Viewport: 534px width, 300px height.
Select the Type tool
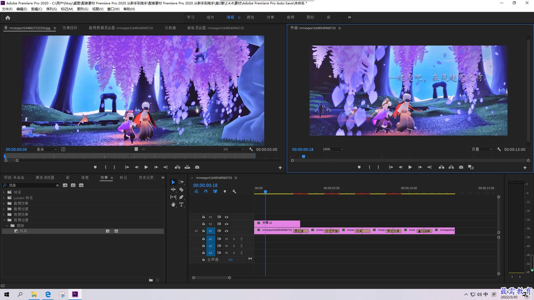181,204
